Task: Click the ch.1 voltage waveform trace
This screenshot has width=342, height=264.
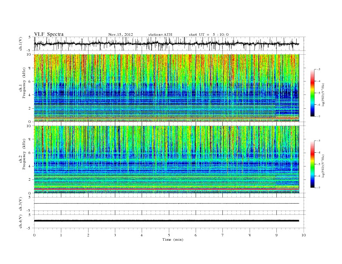Action: click(166, 44)
